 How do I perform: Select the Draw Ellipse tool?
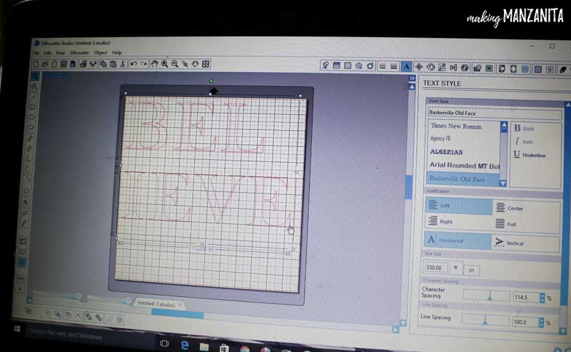[x=31, y=127]
